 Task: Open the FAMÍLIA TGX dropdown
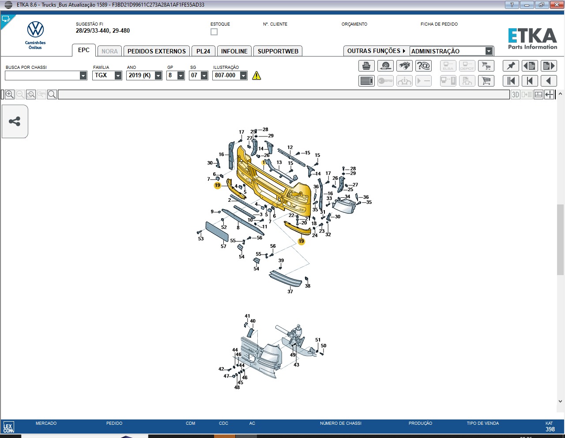coord(118,76)
